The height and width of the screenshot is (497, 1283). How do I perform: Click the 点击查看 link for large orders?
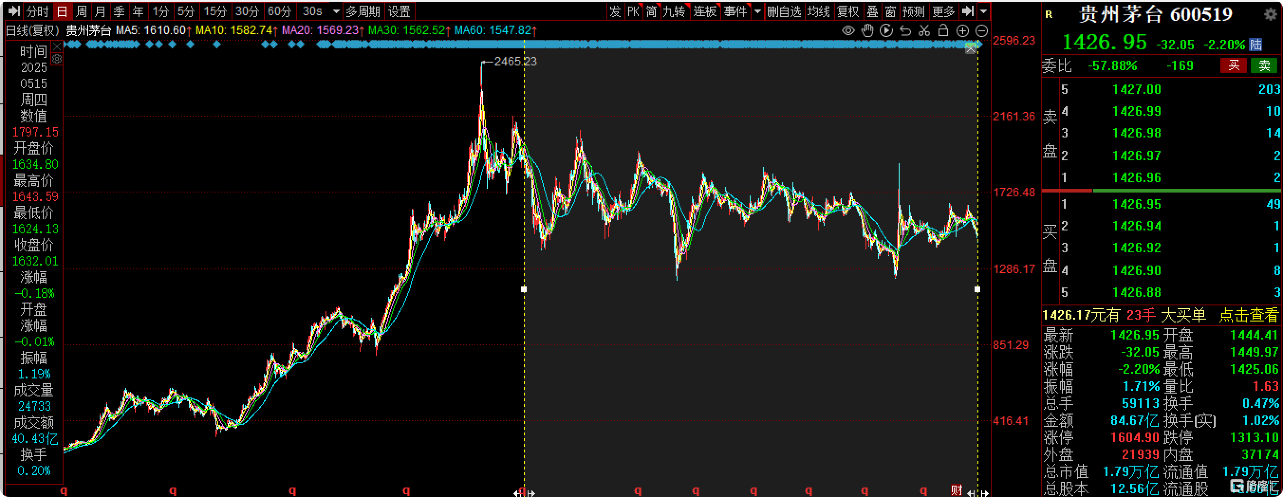[x=1248, y=315]
